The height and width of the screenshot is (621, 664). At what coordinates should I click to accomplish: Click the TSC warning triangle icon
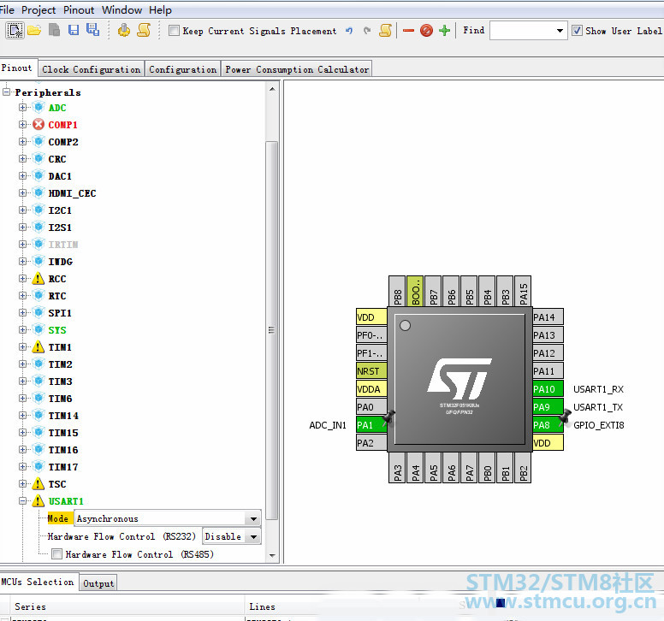(x=39, y=484)
